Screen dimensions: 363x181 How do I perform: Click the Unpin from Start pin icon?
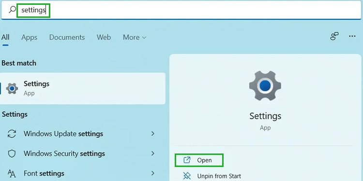tap(187, 176)
